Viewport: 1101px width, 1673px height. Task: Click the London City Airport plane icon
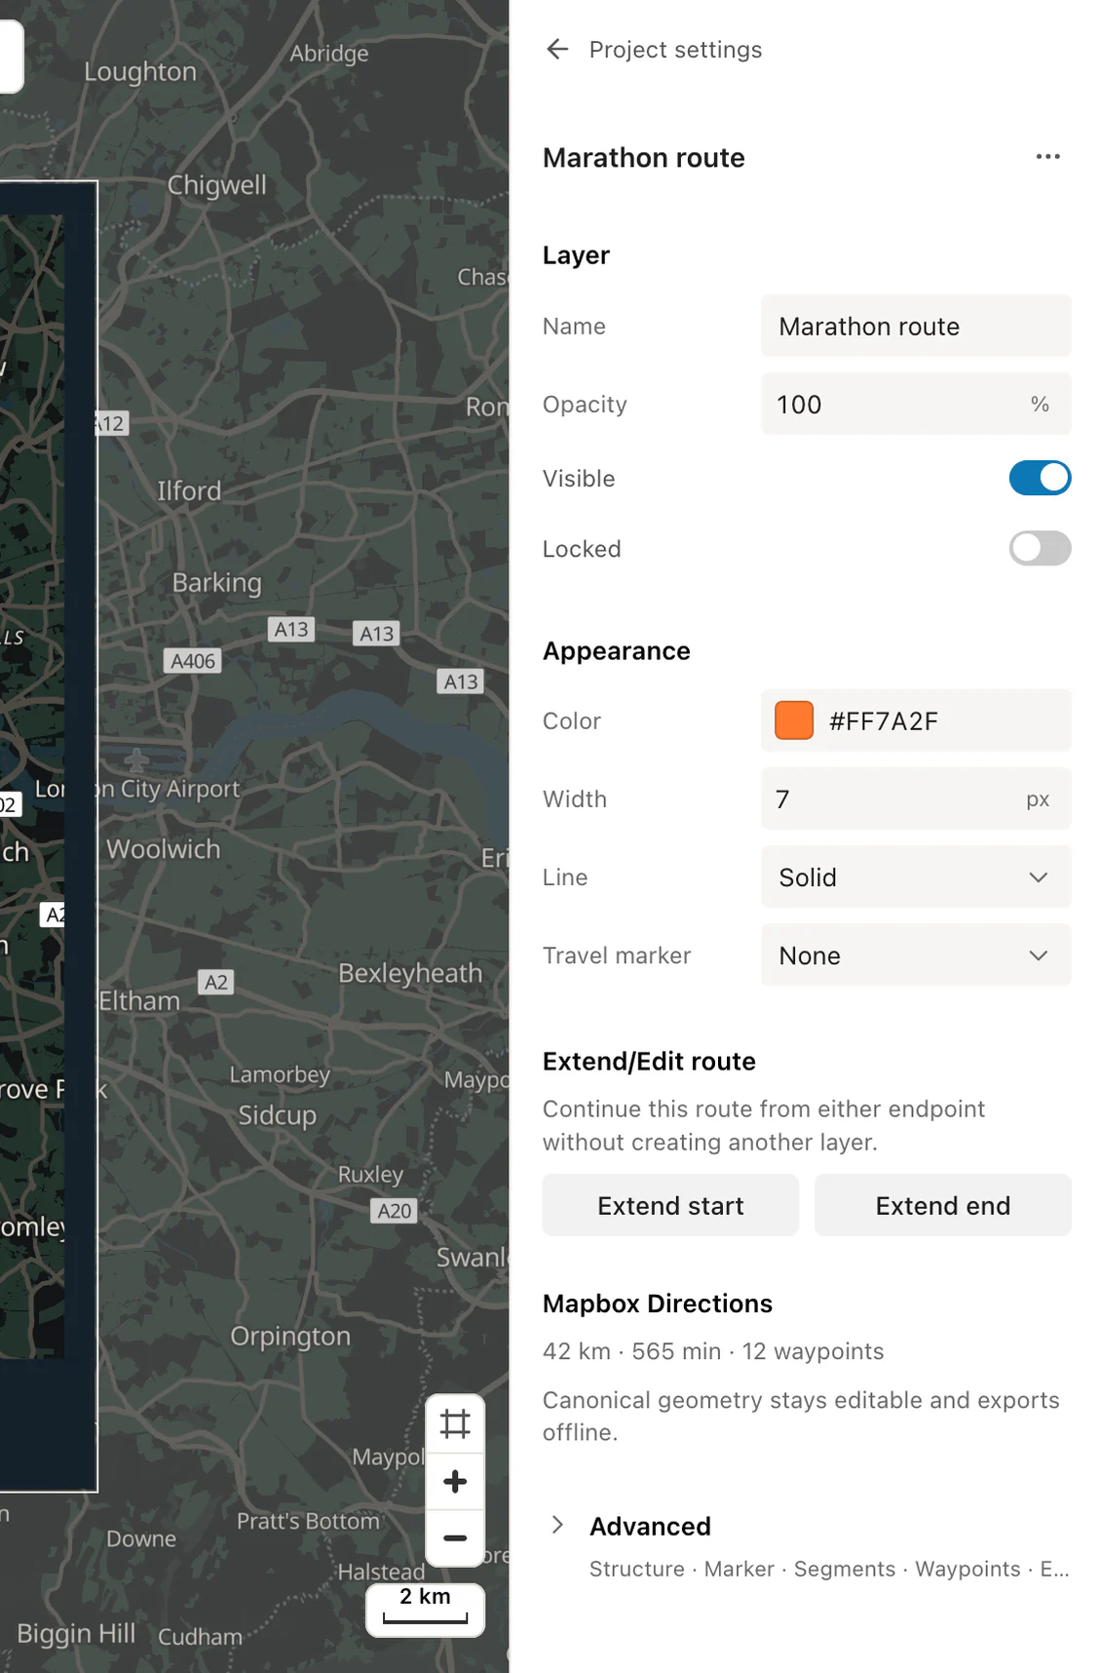[x=136, y=759]
